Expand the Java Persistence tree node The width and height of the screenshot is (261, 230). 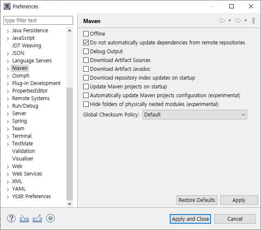click(8, 31)
